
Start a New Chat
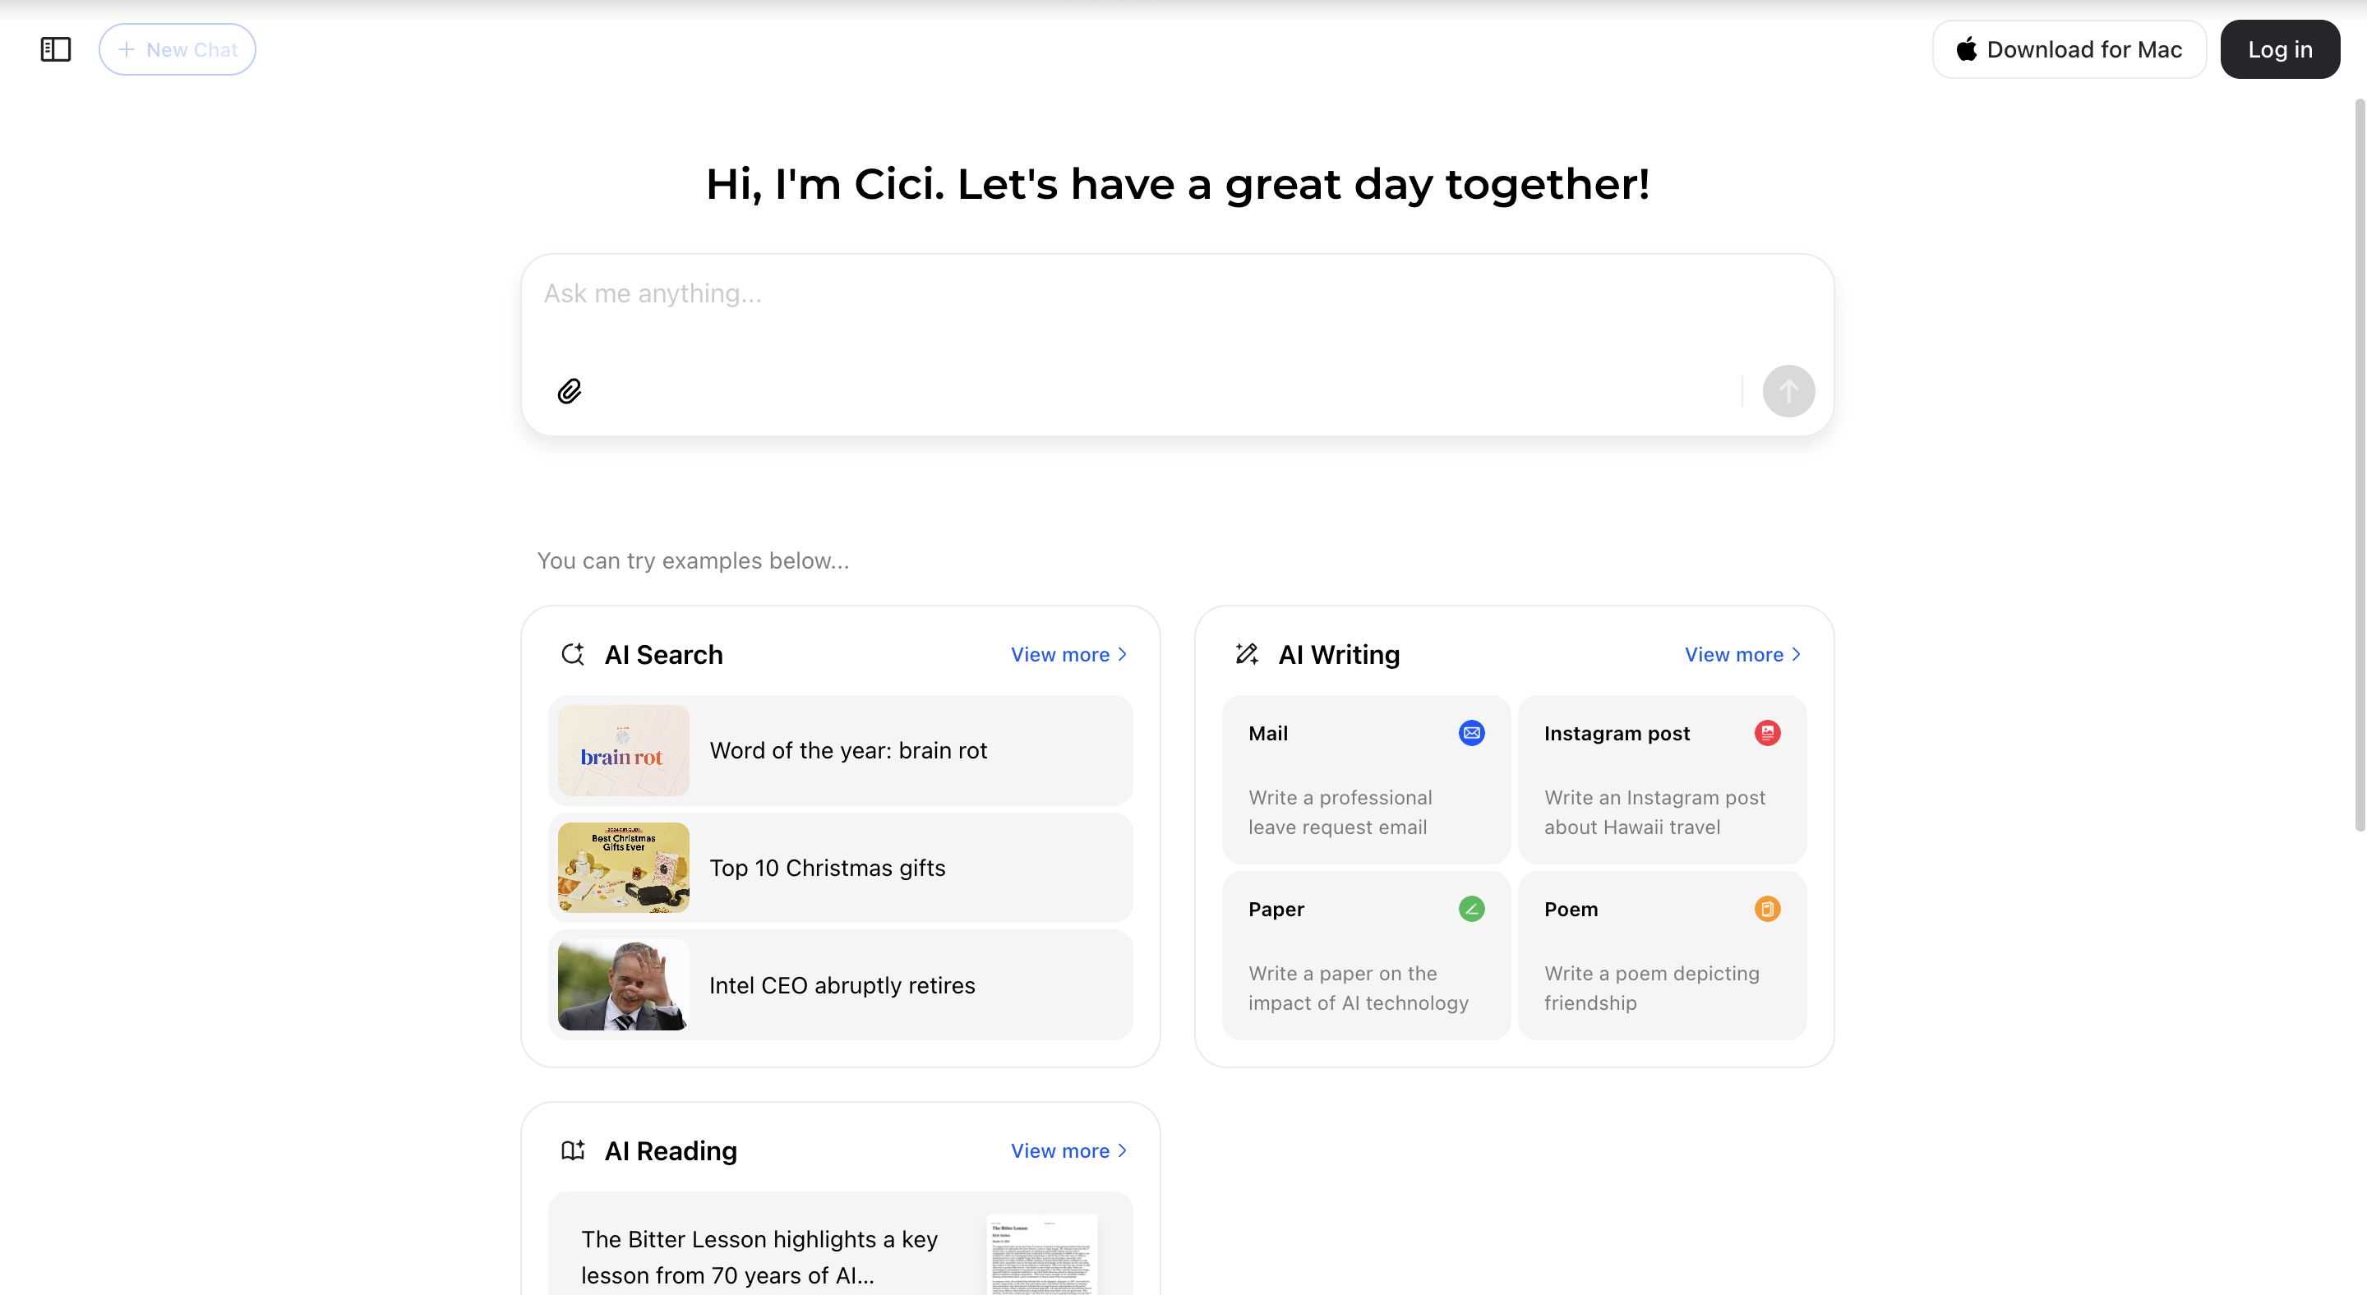(x=178, y=49)
